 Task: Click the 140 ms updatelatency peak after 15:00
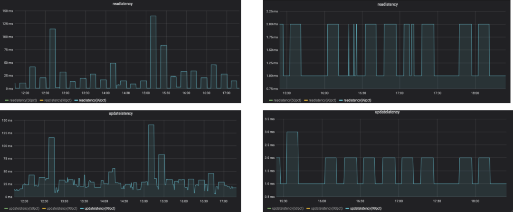click(x=151, y=125)
